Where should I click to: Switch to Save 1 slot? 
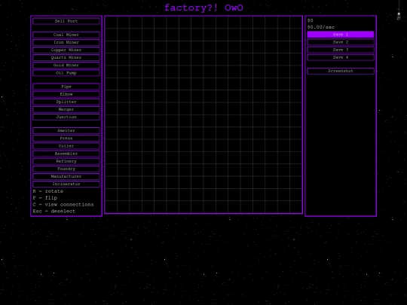341,35
